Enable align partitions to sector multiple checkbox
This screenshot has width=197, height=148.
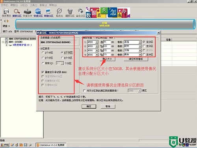pos(84,91)
